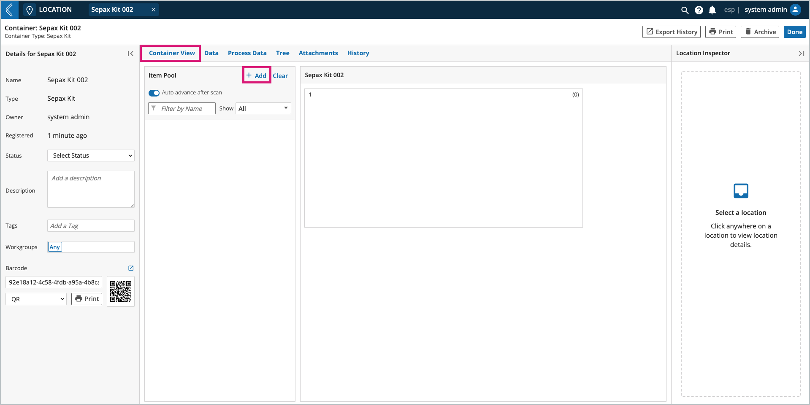Collapse the Details panel
Viewport: 810px width, 405px height.
click(130, 54)
